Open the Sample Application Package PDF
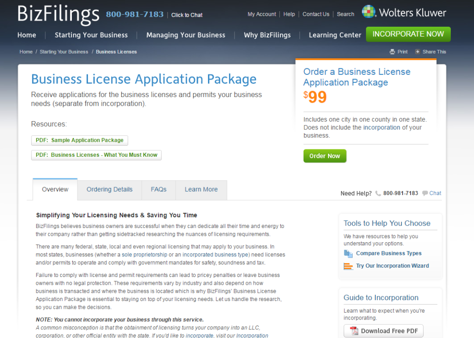This screenshot has height=338, width=474. (80, 140)
